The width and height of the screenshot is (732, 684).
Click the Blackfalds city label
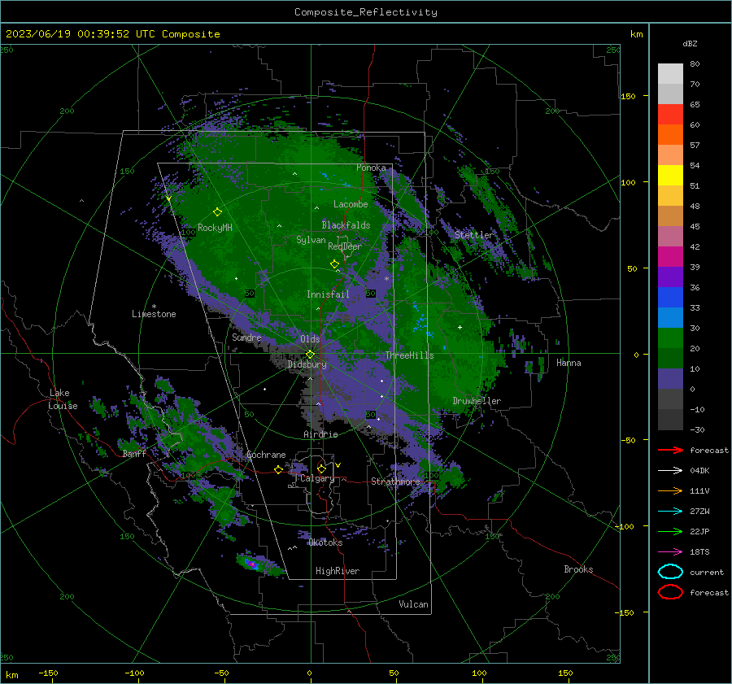(x=346, y=225)
